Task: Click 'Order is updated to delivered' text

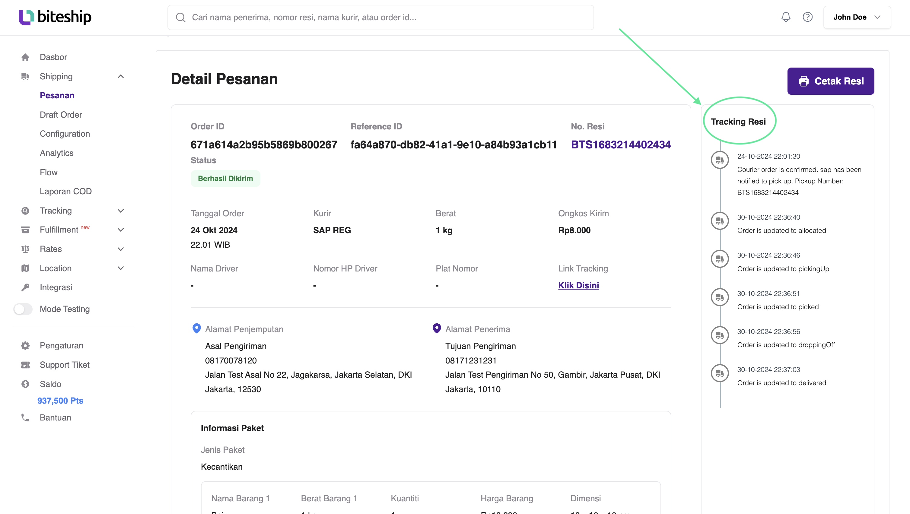Action: [x=781, y=383]
